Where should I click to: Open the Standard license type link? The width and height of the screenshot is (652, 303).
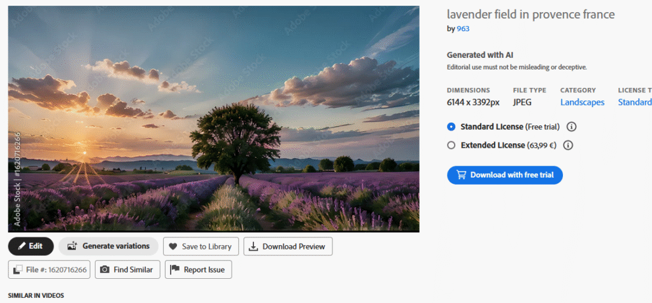tap(634, 102)
